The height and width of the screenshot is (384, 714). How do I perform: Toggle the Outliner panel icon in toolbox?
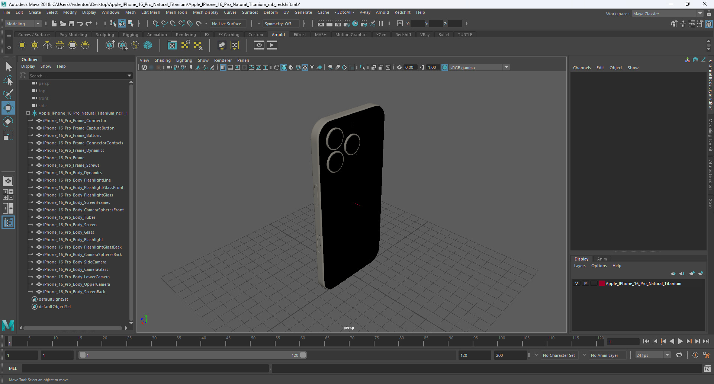8,223
